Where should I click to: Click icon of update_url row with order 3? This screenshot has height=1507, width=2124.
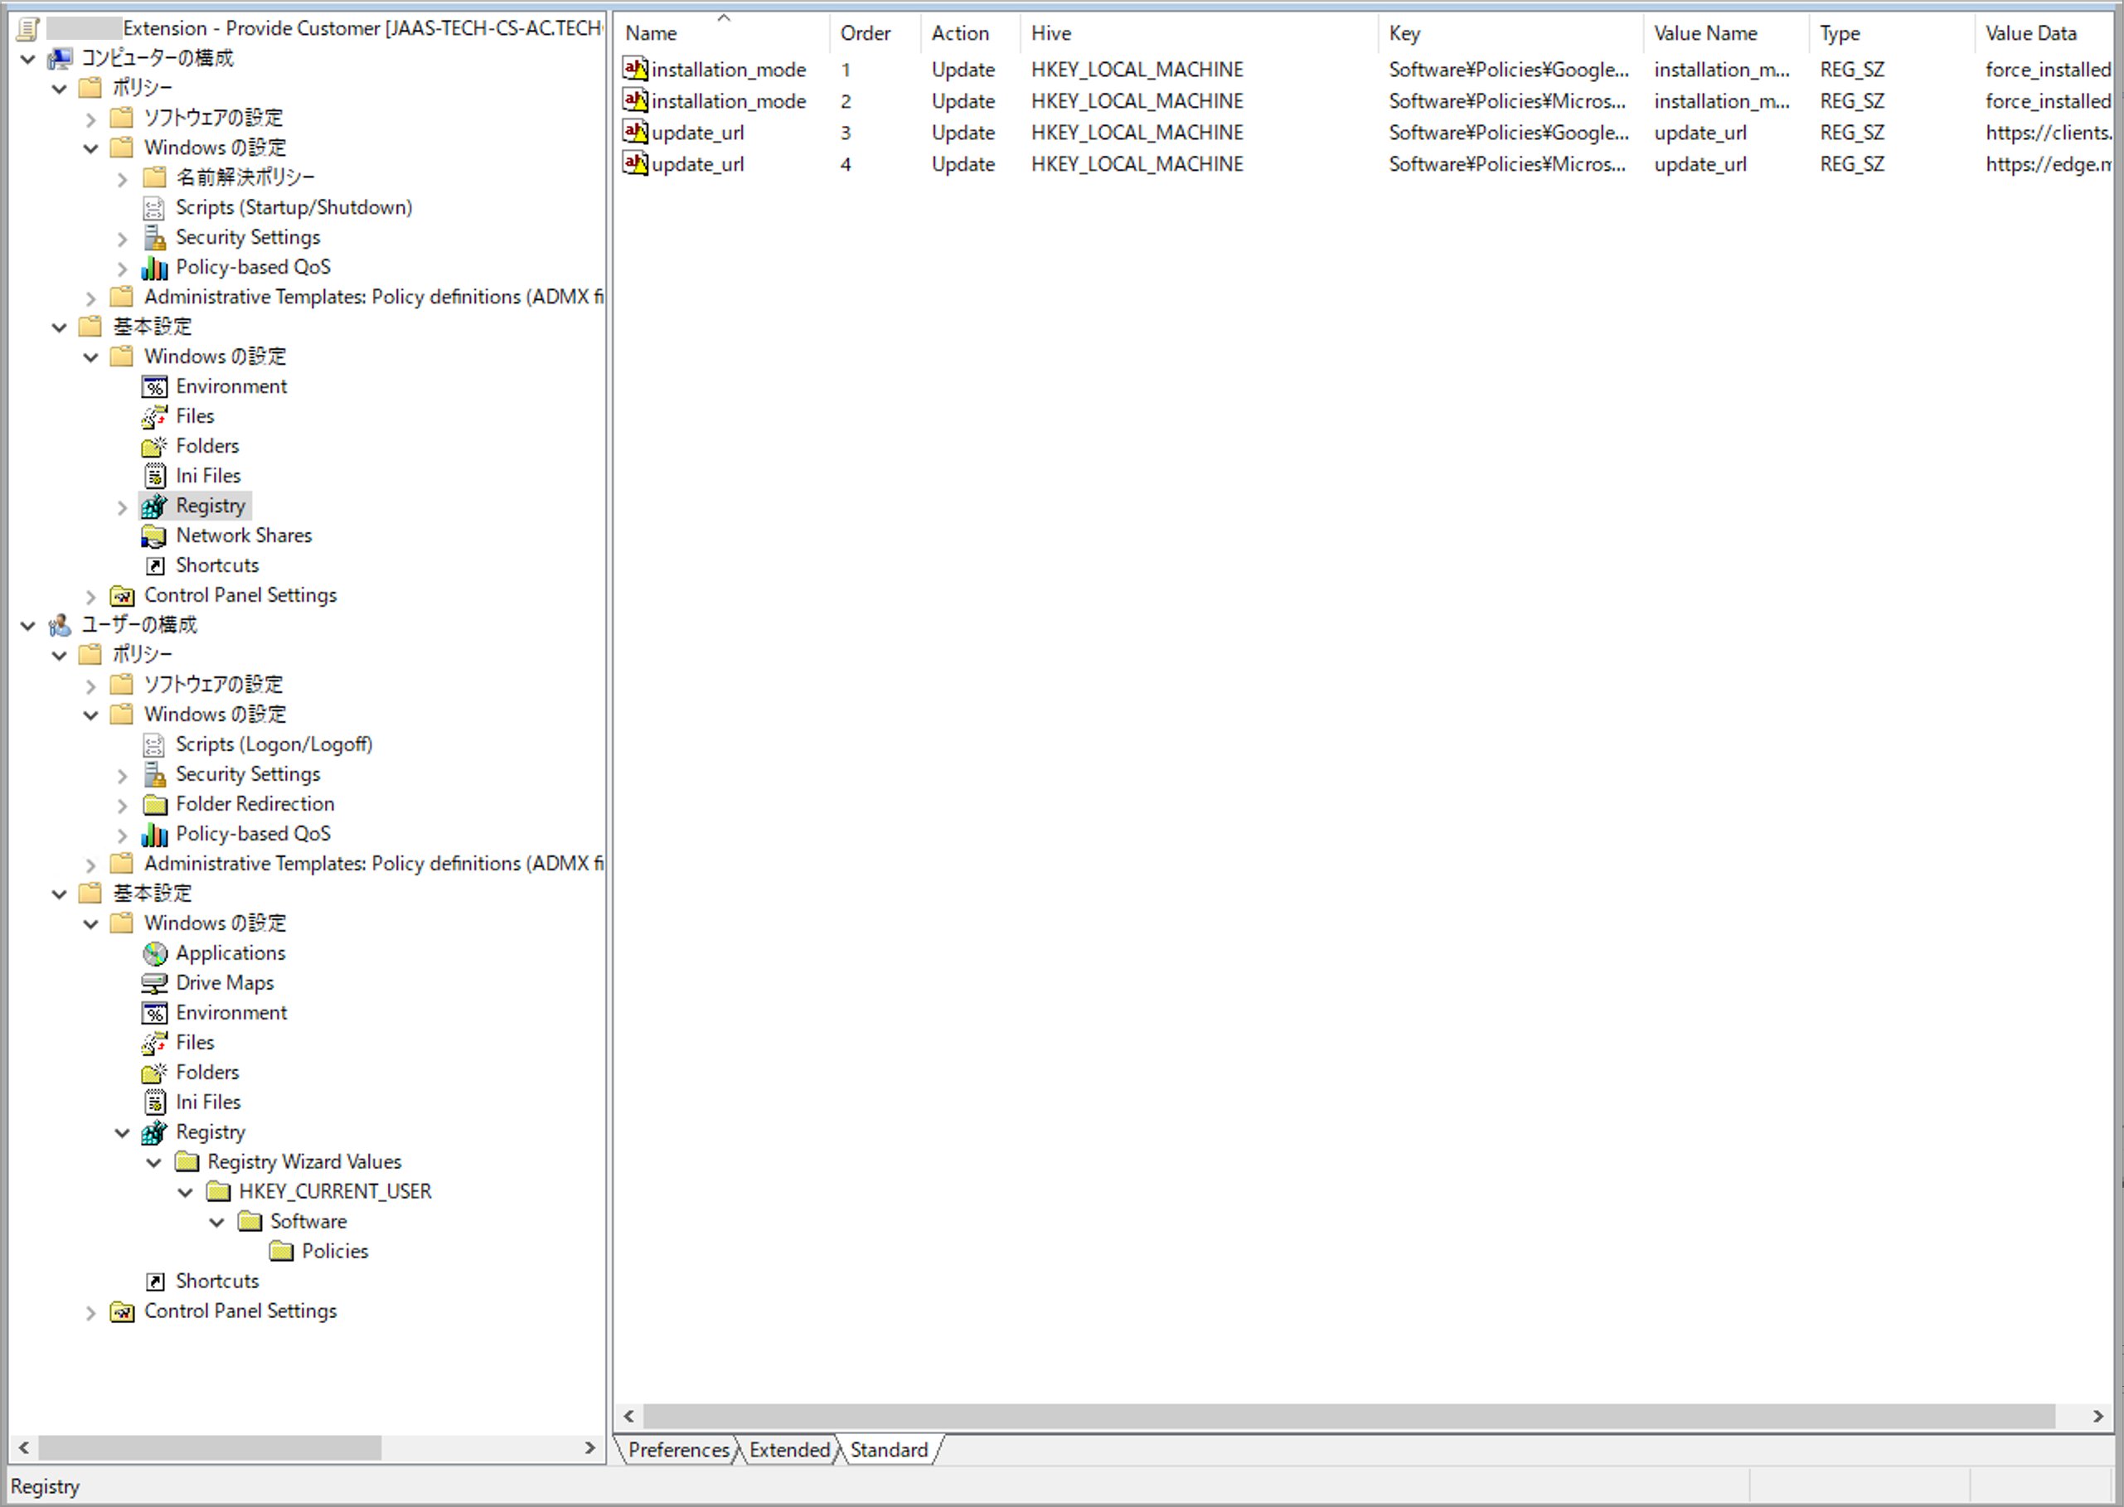(635, 132)
